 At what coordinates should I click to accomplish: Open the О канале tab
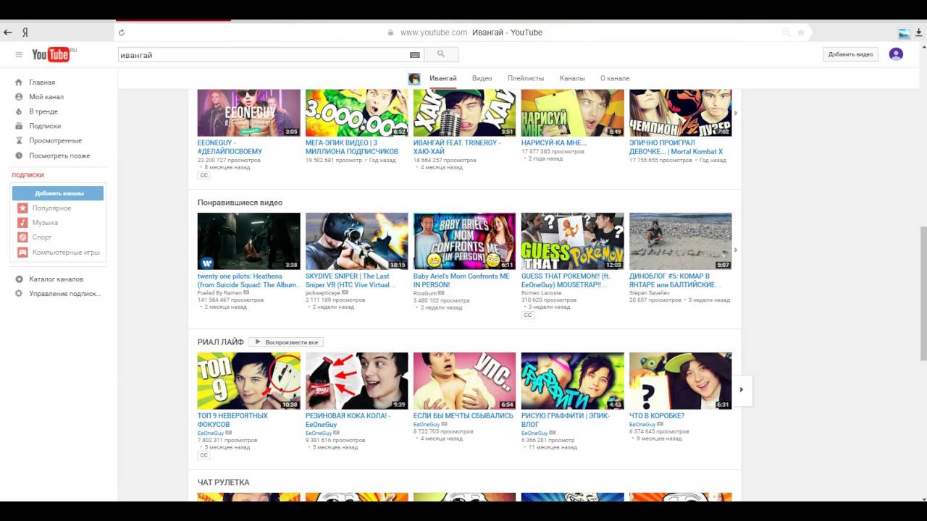[x=615, y=78]
